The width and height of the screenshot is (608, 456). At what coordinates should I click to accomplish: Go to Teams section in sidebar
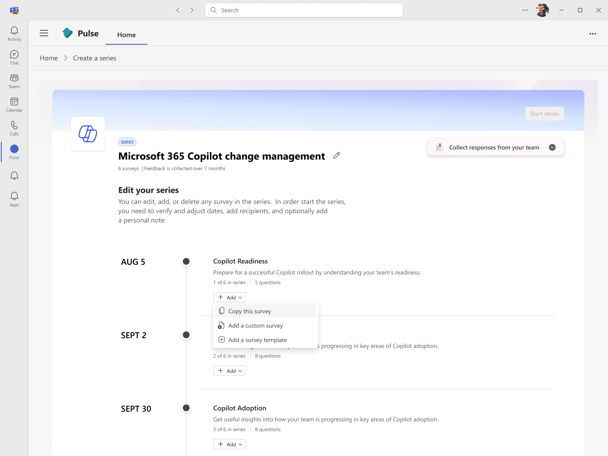click(14, 81)
